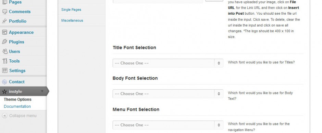
Task: Open the Title Font Selection dropdown
Action: coord(168,63)
